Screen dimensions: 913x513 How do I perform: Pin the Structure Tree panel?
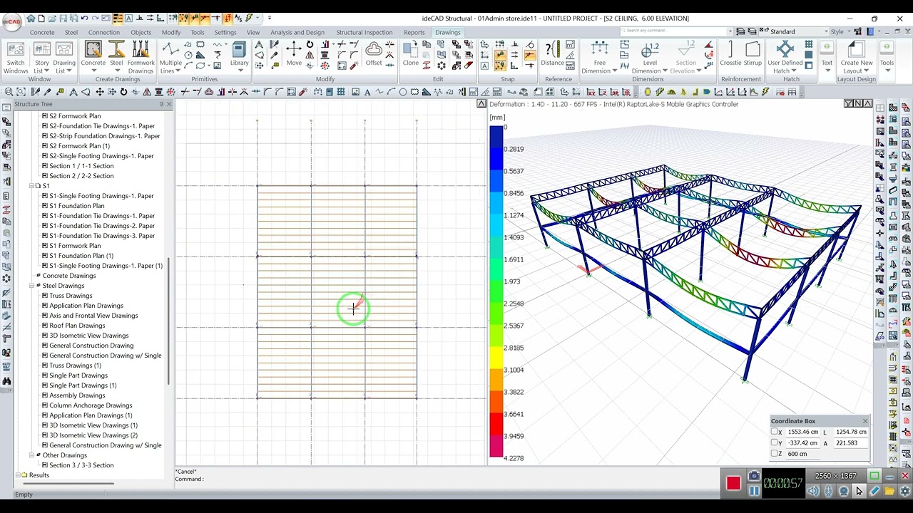[x=161, y=104]
